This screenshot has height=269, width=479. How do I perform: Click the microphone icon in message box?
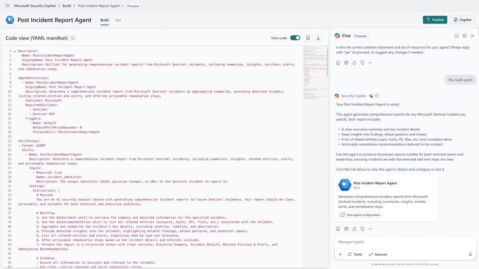pos(470,254)
